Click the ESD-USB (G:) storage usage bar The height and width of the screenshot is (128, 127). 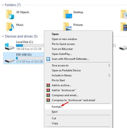tap(30, 58)
